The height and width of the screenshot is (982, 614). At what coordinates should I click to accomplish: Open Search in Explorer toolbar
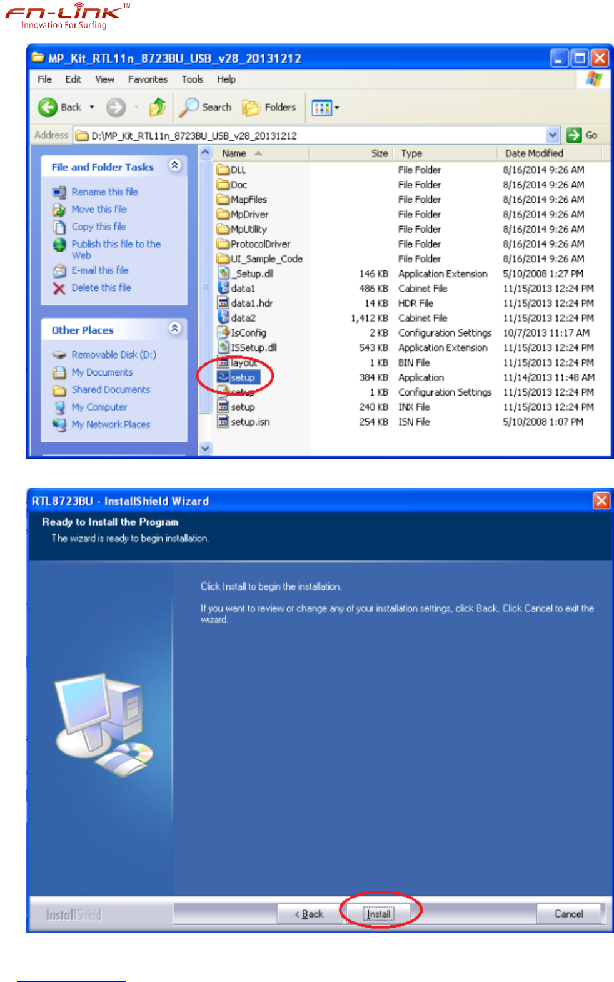coord(206,107)
